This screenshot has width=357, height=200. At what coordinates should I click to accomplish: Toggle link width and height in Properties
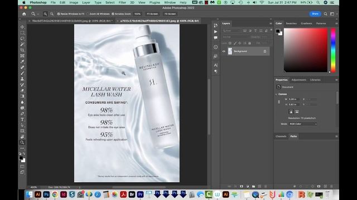(279, 102)
